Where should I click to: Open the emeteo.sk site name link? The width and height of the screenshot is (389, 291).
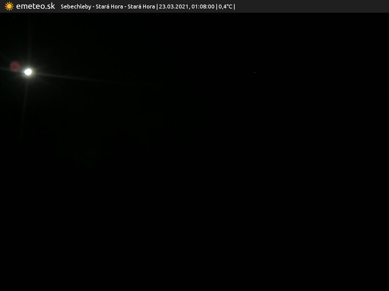click(x=35, y=6)
